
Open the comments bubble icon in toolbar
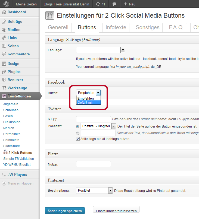pos(115,4)
